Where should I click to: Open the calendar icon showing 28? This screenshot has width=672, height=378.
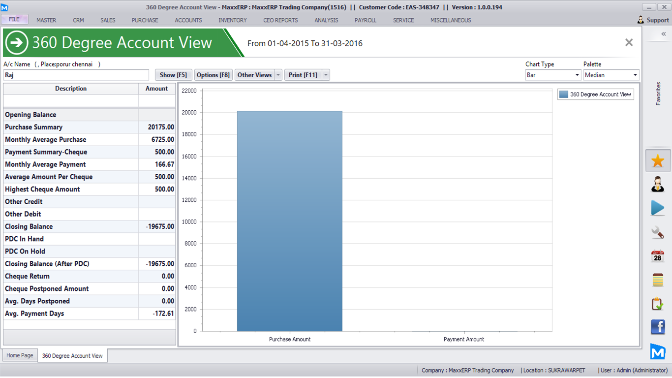coord(658,256)
